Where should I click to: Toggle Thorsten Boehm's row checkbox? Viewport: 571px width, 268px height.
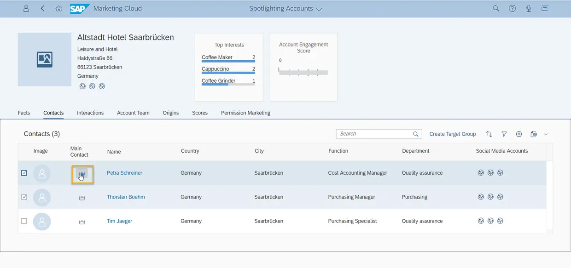tap(24, 197)
